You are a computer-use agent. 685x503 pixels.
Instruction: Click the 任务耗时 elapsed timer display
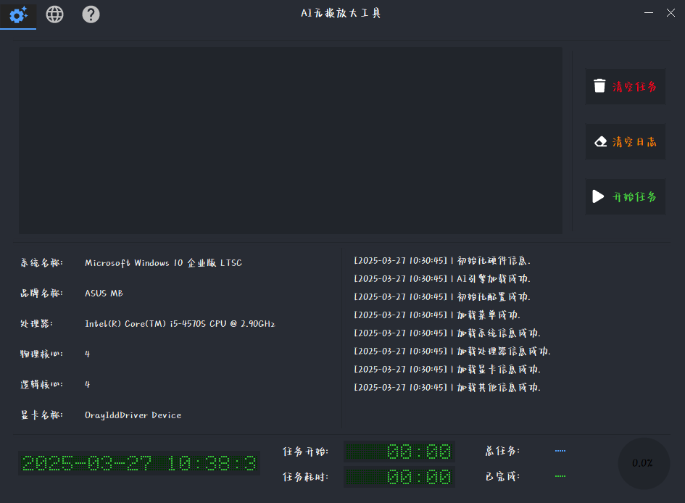tap(399, 477)
